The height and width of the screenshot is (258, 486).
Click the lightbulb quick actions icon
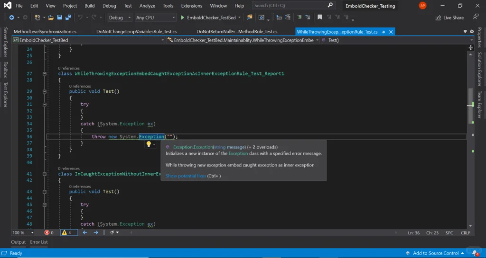149,144
